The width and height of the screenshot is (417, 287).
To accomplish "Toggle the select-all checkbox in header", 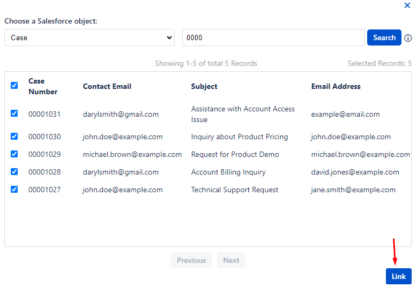I will pos(14,85).
